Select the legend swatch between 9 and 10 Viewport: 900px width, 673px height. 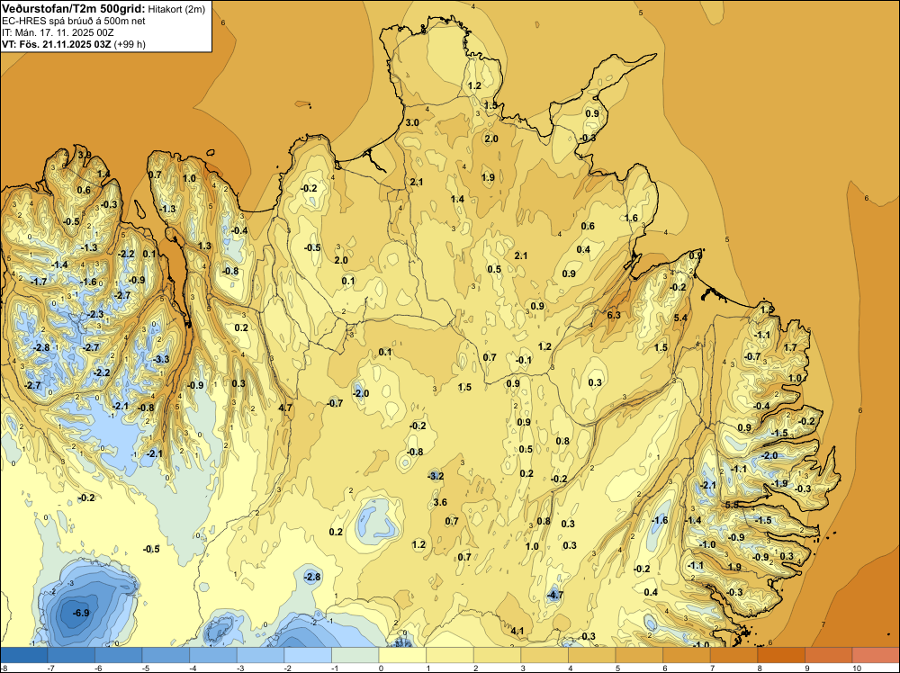point(828,655)
